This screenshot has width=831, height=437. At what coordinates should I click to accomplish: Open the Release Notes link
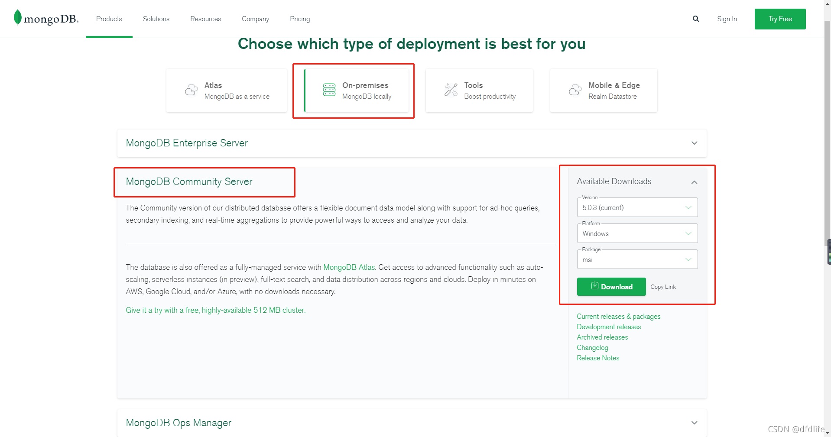pyautogui.click(x=598, y=358)
